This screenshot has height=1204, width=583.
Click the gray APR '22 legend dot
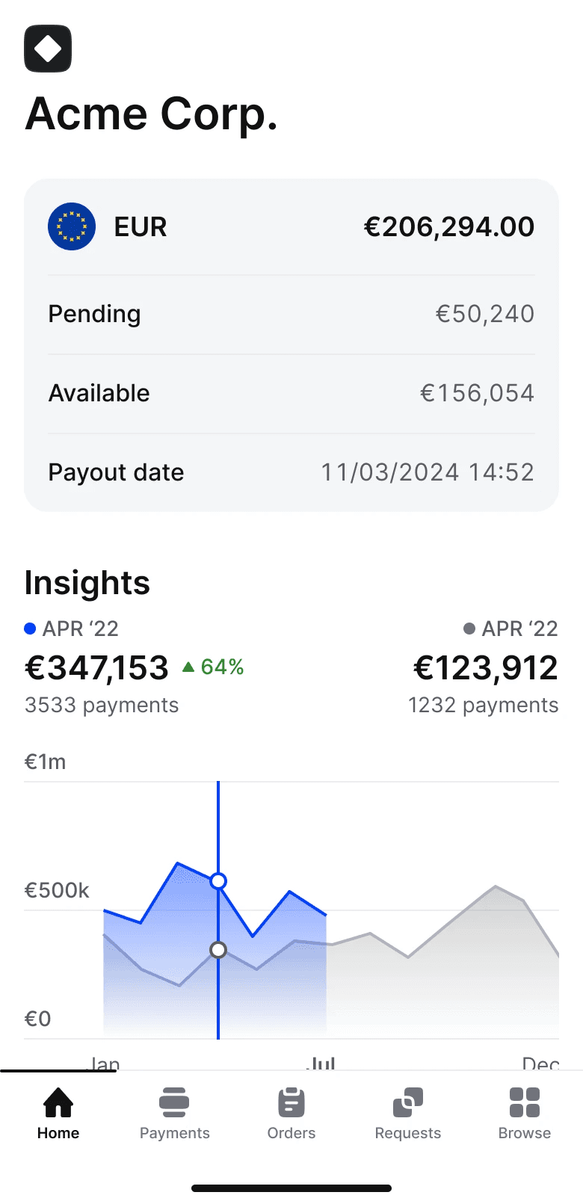[x=469, y=629]
